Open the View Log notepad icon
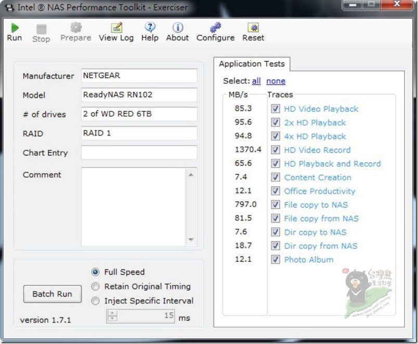The image size is (418, 344). [116, 27]
